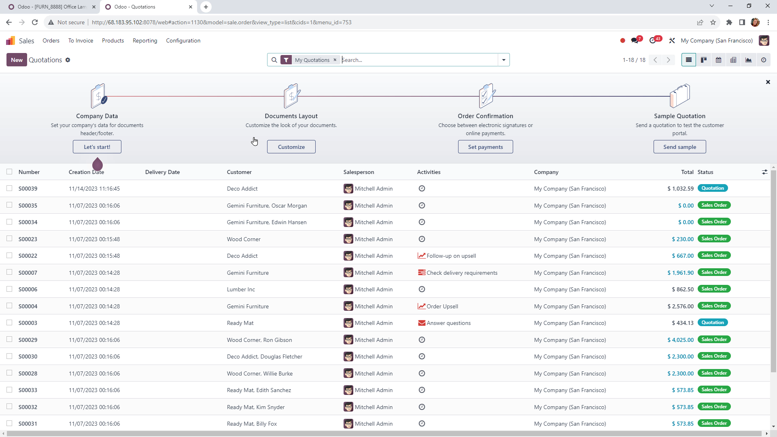Create a New quotation
Screen dimensions: 777x437
17,60
